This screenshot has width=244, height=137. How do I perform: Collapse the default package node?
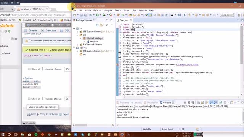click(x=81, y=38)
